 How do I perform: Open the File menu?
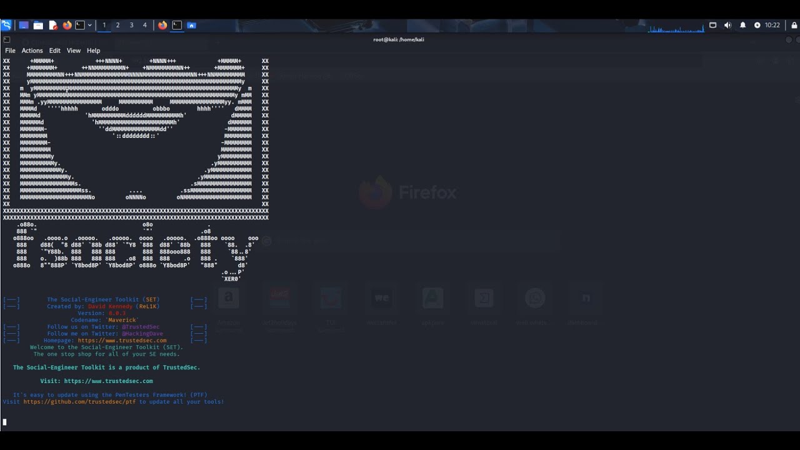click(10, 51)
